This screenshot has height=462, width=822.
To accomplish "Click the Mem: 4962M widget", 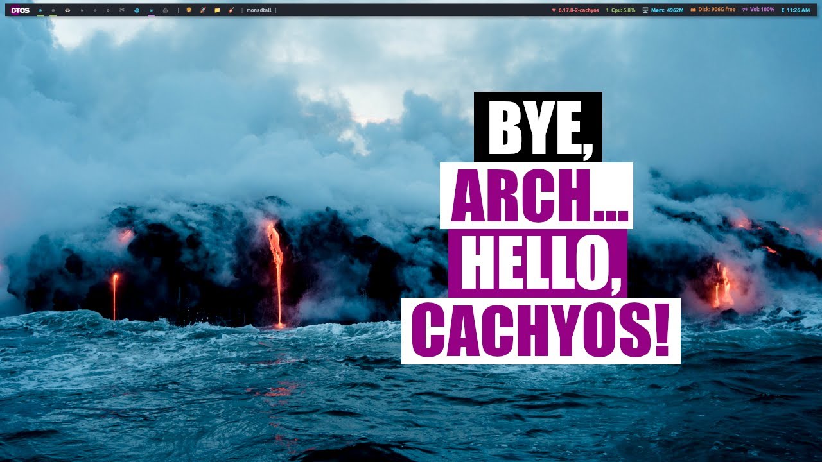I will pyautogui.click(x=663, y=10).
